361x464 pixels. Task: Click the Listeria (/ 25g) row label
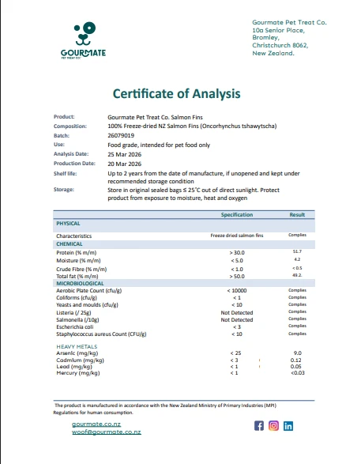point(73,313)
